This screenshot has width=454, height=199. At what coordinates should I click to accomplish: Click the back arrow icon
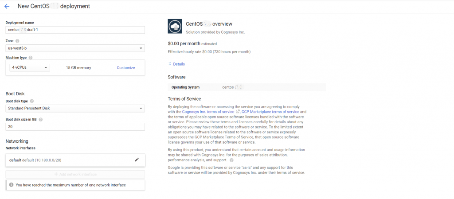click(7, 7)
